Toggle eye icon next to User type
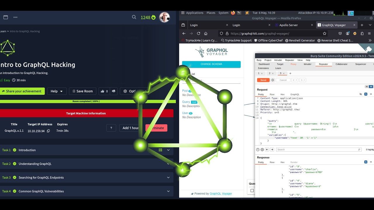Screen dimensions: 374x210 [x=191, y=113]
